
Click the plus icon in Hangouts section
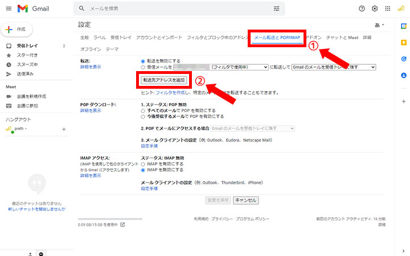[64, 129]
